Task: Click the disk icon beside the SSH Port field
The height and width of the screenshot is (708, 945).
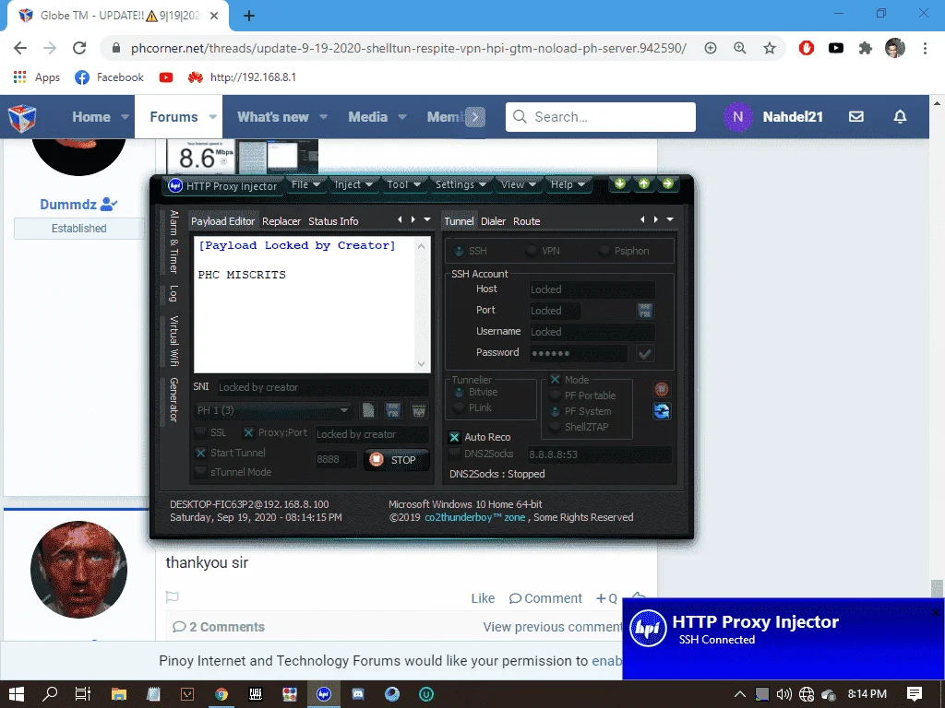Action: [x=645, y=311]
